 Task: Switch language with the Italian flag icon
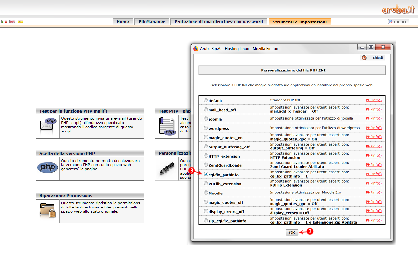(4, 22)
